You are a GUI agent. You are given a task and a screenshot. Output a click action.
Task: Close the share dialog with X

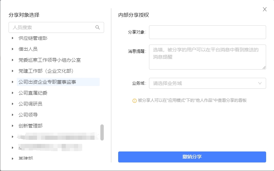(265, 10)
